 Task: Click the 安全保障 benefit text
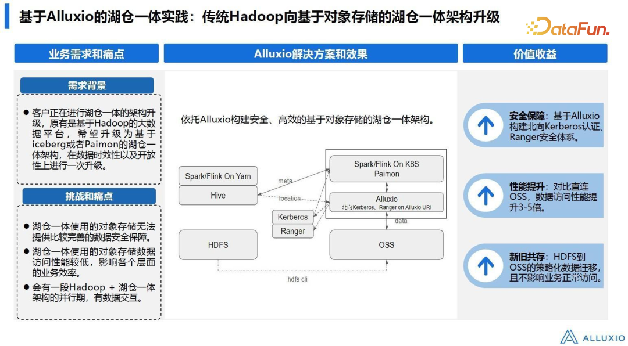(556, 127)
